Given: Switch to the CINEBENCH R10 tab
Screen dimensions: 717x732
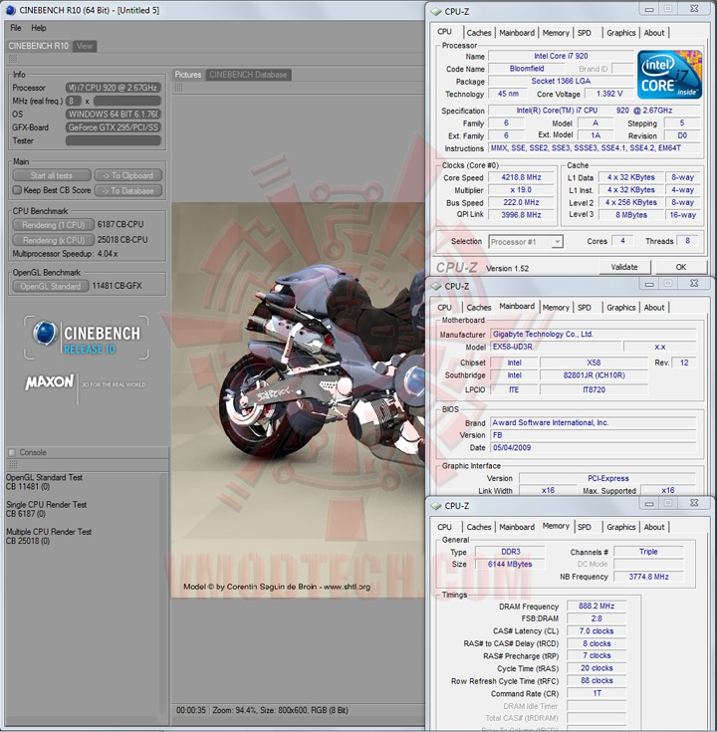Looking at the screenshot, I should pos(39,46).
